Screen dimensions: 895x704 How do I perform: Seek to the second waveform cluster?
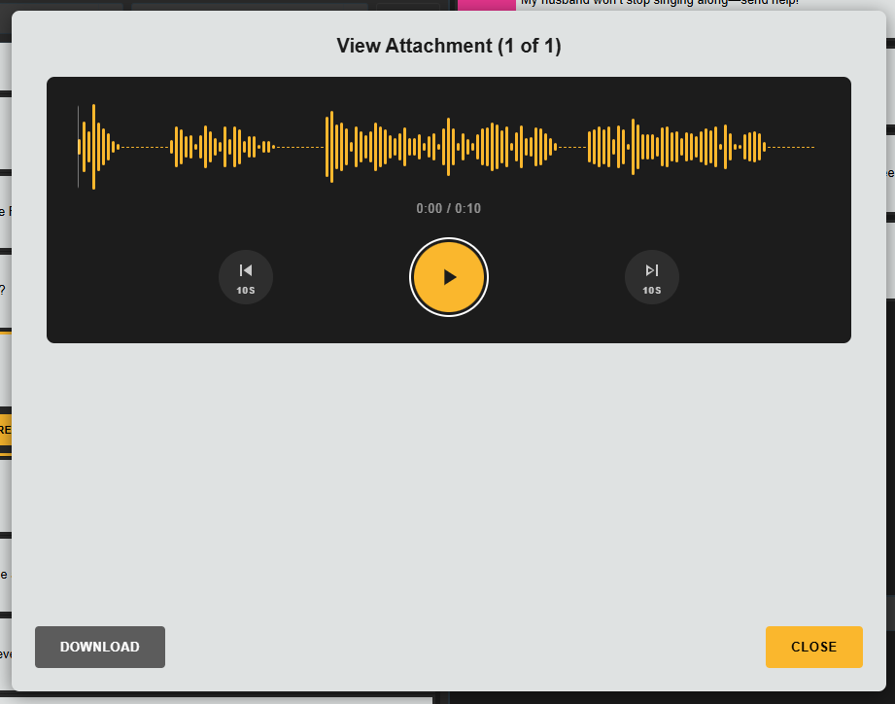[222, 147]
